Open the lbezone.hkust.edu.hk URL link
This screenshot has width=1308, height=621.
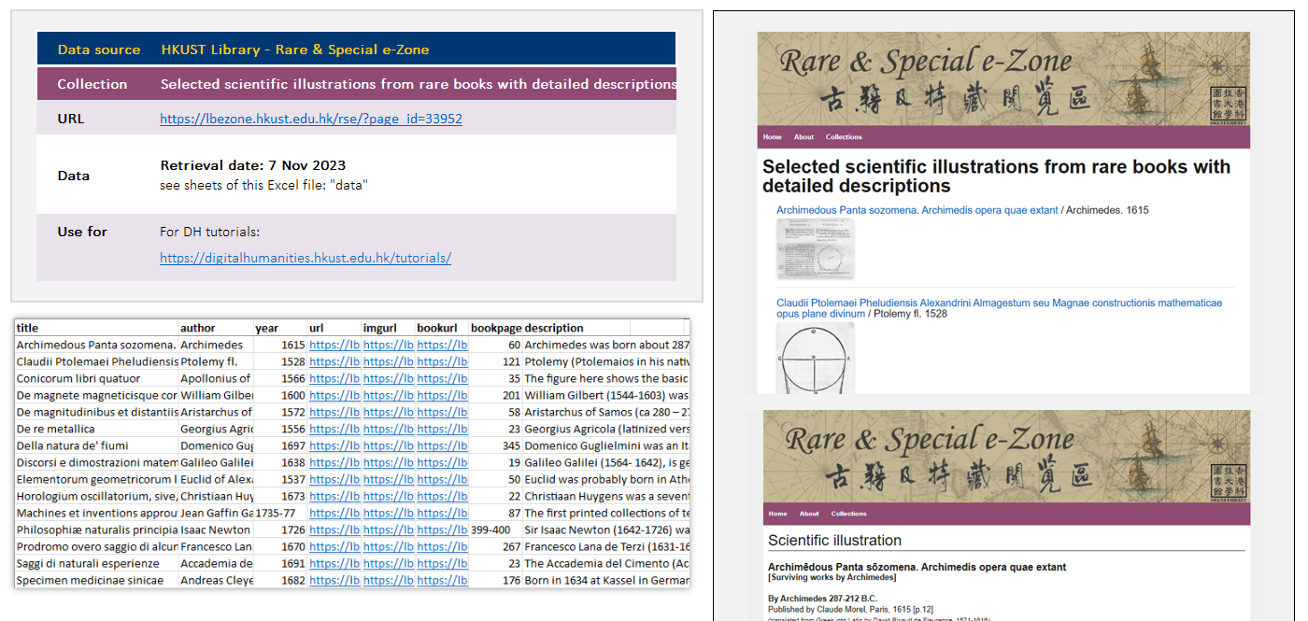[310, 119]
